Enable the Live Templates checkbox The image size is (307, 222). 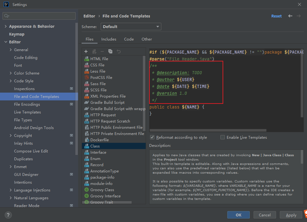pyautogui.click(x=222, y=137)
